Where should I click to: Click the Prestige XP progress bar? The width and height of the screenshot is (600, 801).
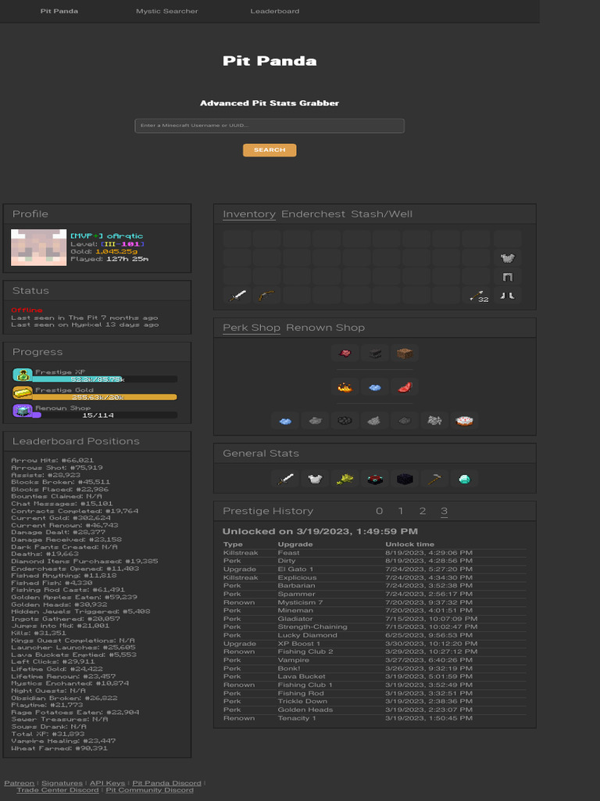(105, 379)
